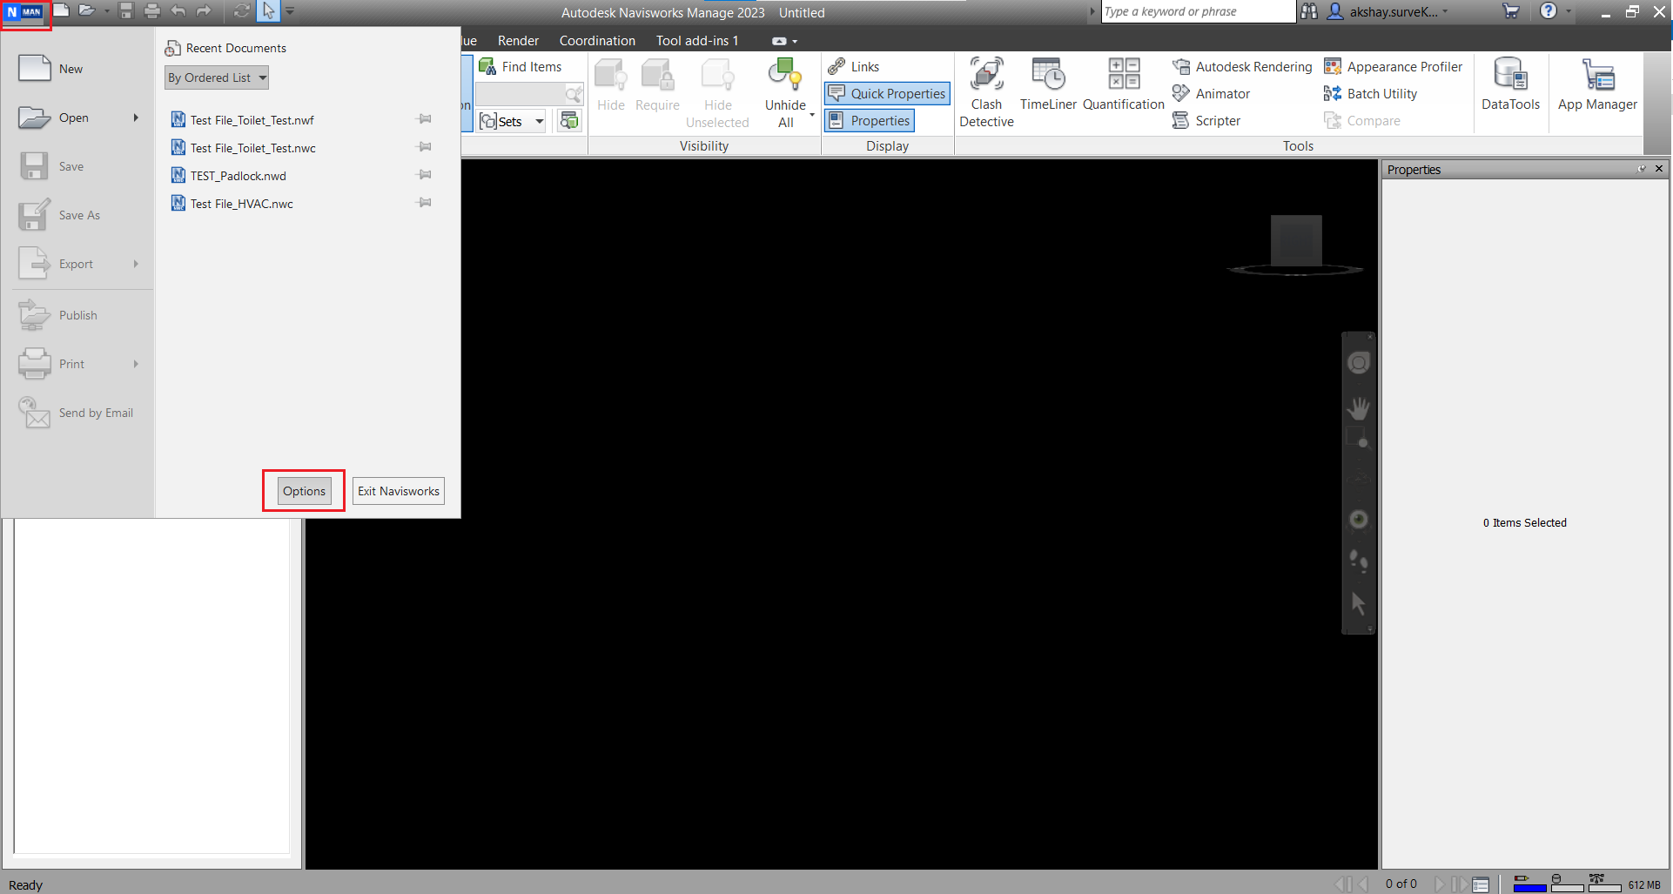The width and height of the screenshot is (1673, 894).
Task: Click the Save disk icon in quick access toolbar
Action: 126,10
